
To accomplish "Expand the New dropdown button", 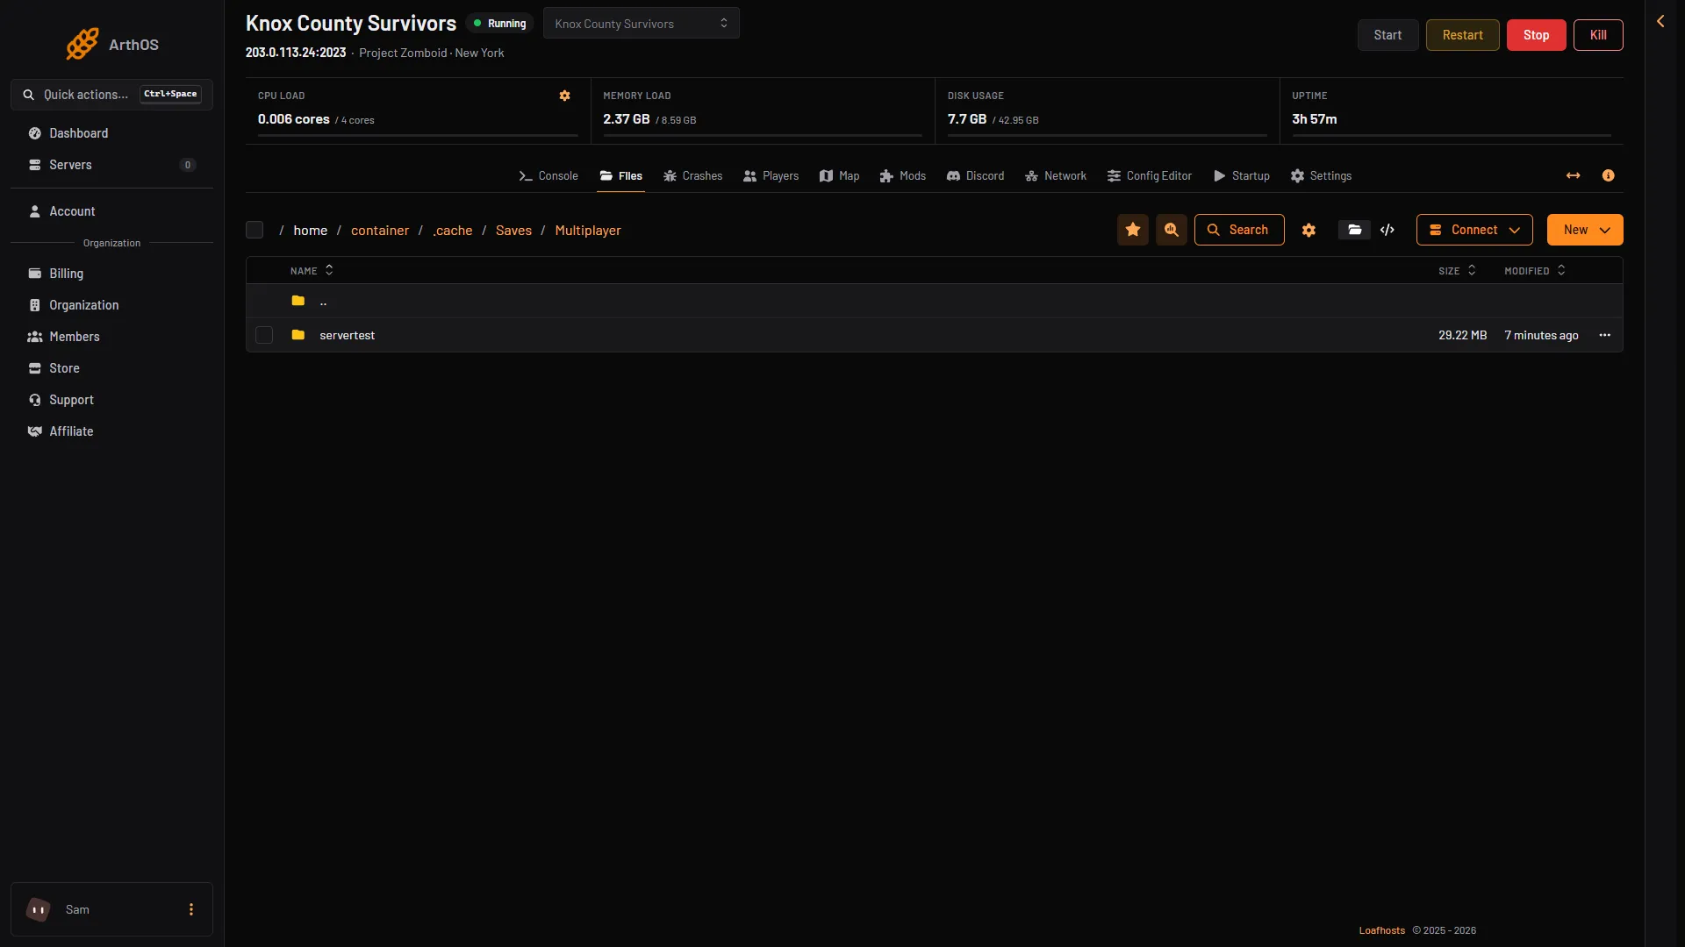I will [x=1585, y=230].
